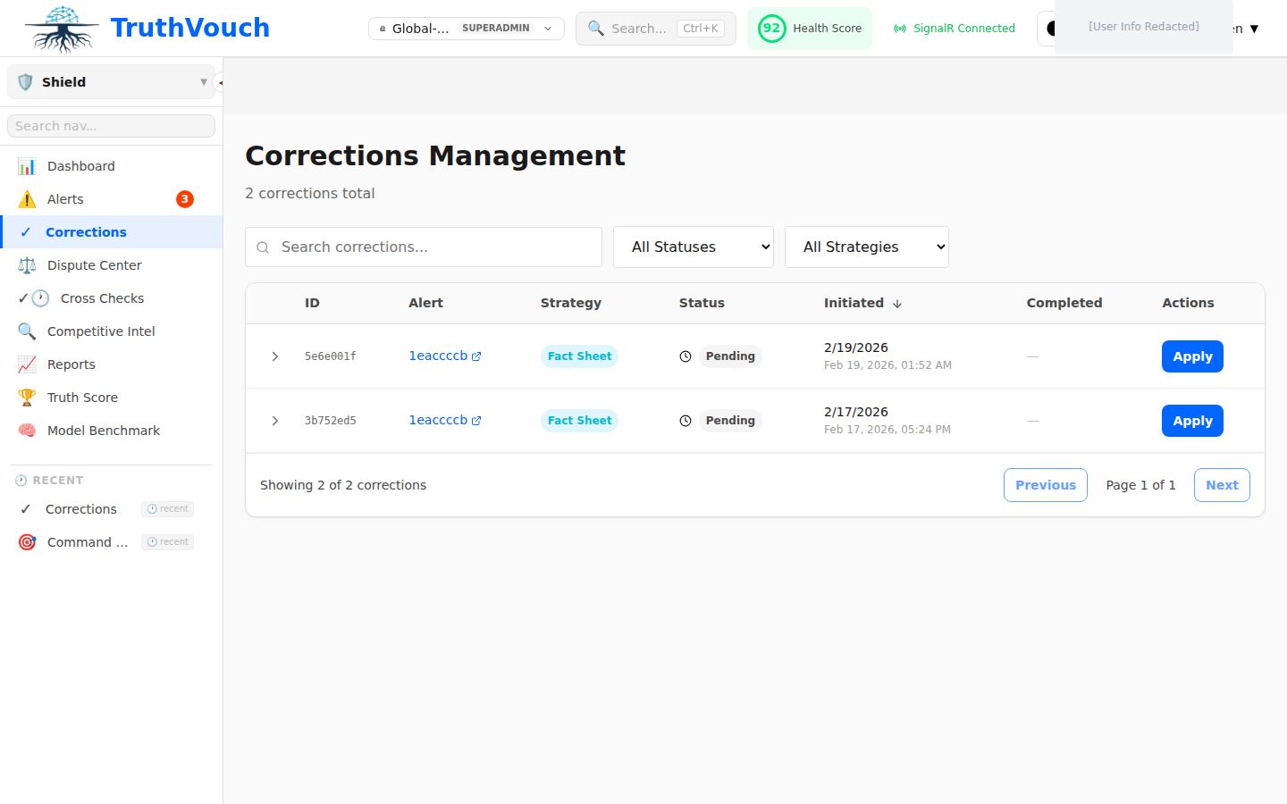
Task: Check the SignalR Connected status indicator
Action: [954, 28]
